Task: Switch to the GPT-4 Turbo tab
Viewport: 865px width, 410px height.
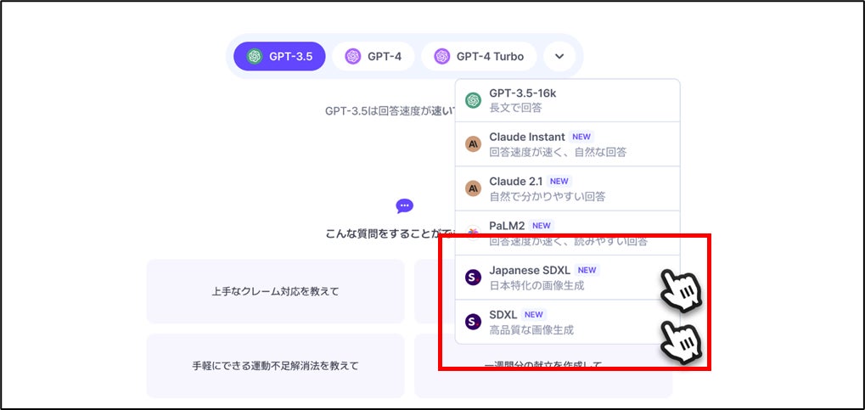Action: [479, 56]
